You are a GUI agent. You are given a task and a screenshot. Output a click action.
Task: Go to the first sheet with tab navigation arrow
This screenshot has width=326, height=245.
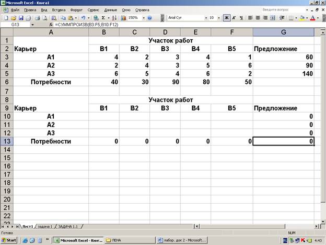(x=3, y=227)
